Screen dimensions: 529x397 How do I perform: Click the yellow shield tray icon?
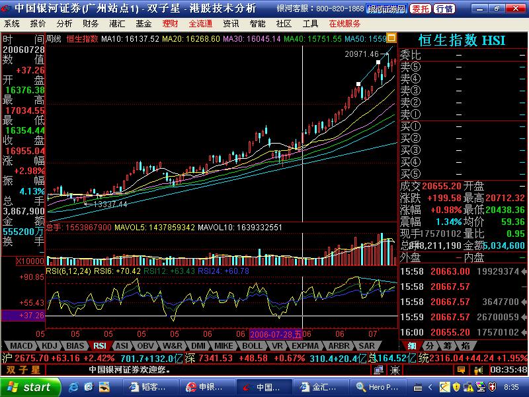tap(456, 387)
